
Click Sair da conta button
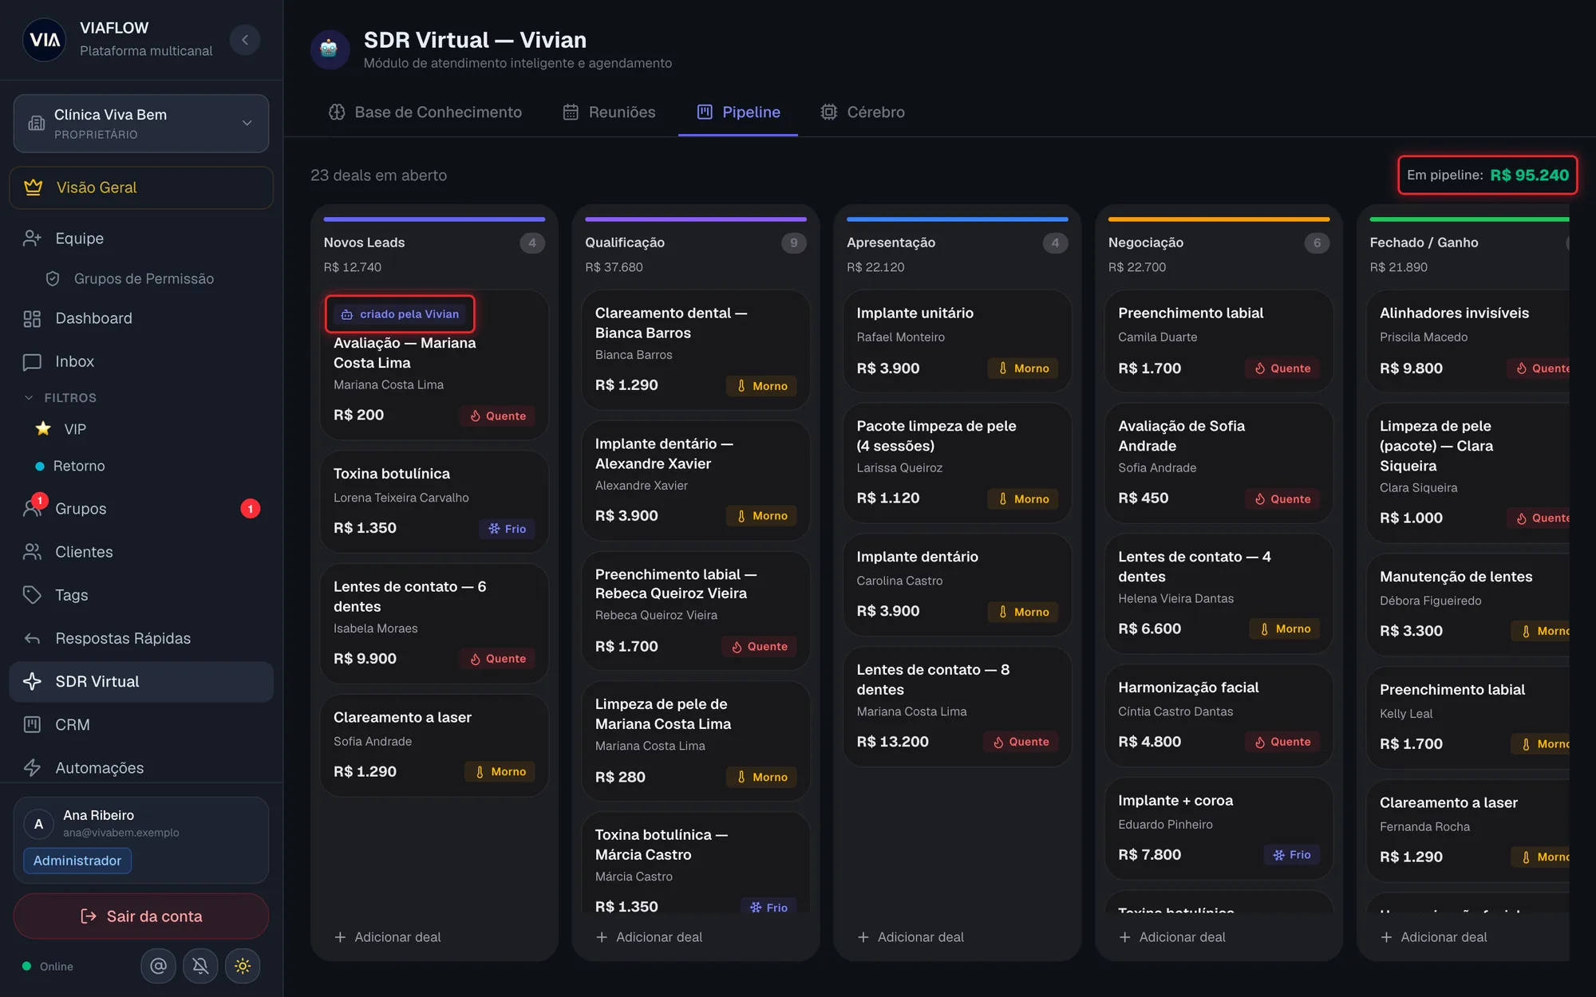141,916
